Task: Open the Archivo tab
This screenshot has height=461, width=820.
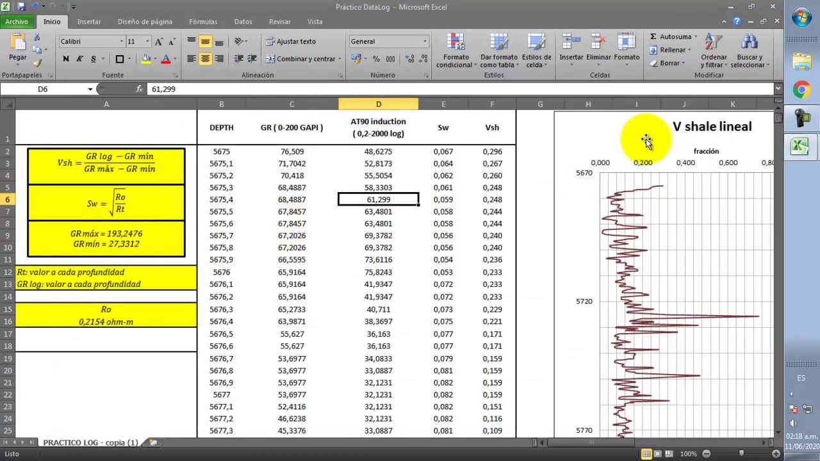Action: click(17, 22)
